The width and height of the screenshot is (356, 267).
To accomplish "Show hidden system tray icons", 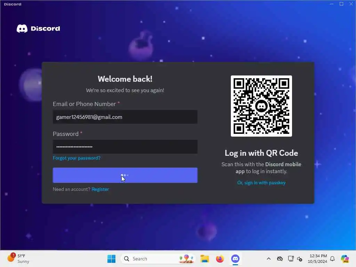I will [x=269, y=259].
